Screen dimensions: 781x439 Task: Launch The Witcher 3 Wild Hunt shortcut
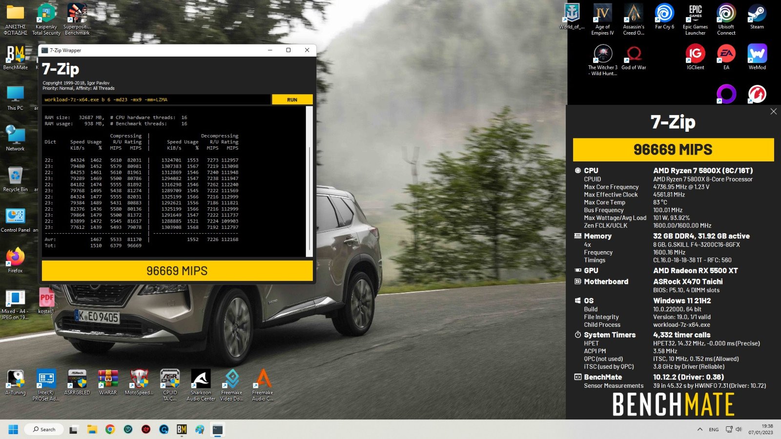(603, 60)
